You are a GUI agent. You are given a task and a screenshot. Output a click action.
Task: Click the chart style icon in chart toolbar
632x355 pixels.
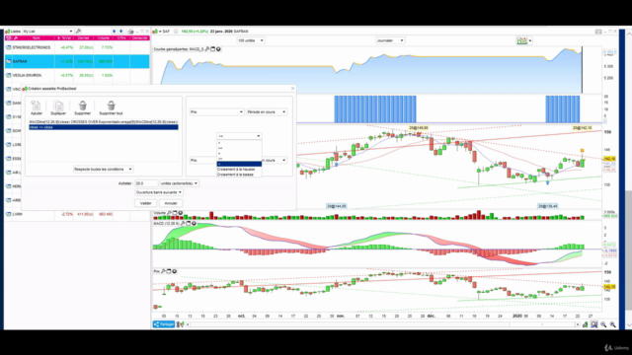tap(522, 40)
